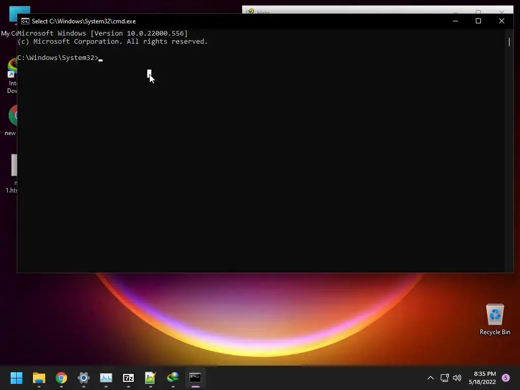Open 7-Zip from the taskbar

pyautogui.click(x=128, y=378)
